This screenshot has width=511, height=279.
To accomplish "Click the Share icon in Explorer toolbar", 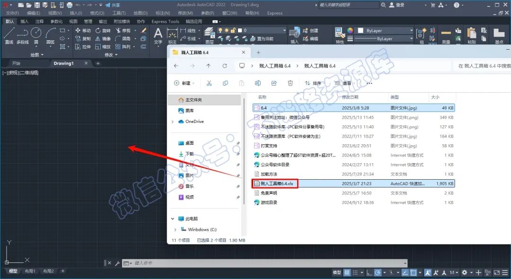I will (x=274, y=83).
